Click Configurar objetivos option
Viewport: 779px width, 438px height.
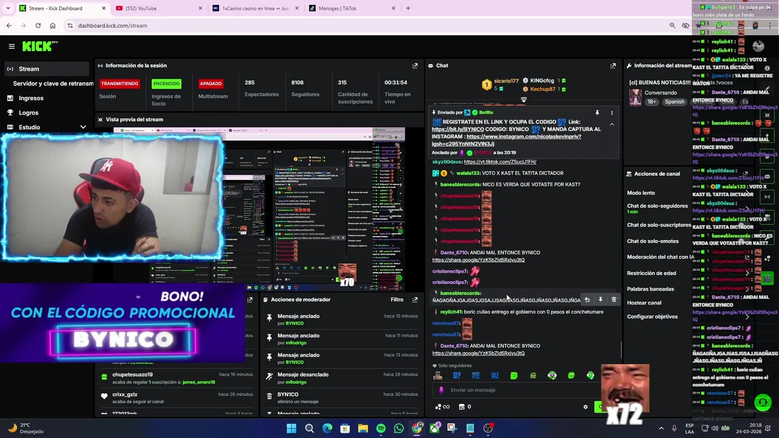pos(652,317)
